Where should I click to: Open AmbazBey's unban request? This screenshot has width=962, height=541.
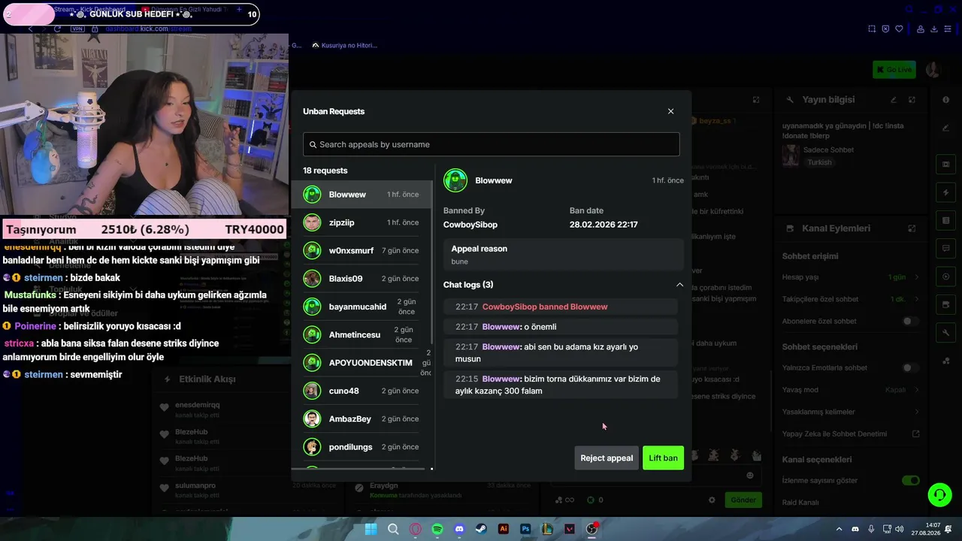362,419
